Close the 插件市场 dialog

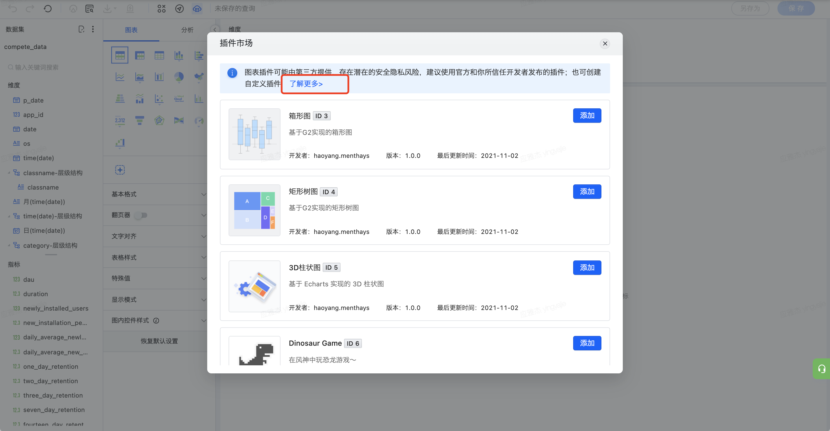click(x=605, y=44)
